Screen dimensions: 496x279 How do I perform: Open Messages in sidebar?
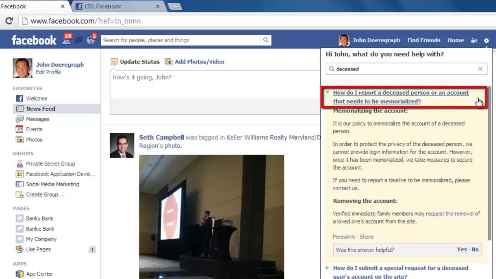[38, 119]
